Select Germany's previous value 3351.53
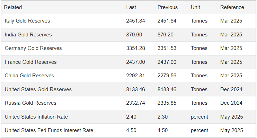This screenshot has height=138, width=257. [x=167, y=48]
